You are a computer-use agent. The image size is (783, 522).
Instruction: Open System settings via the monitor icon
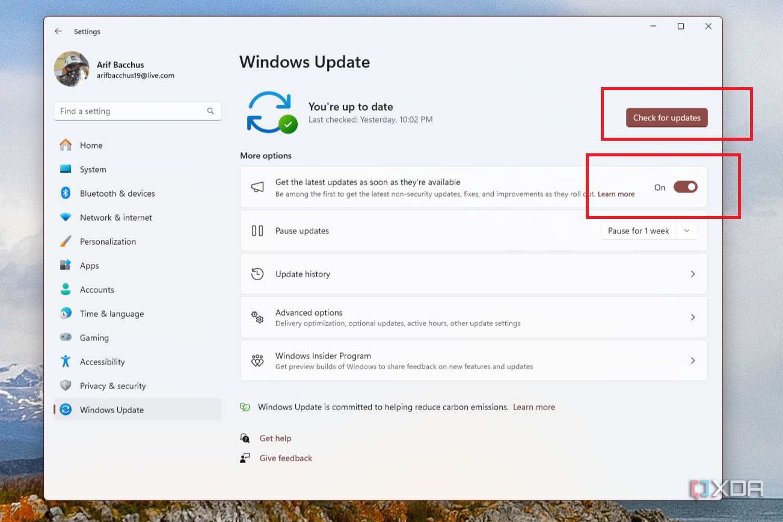pyautogui.click(x=66, y=169)
